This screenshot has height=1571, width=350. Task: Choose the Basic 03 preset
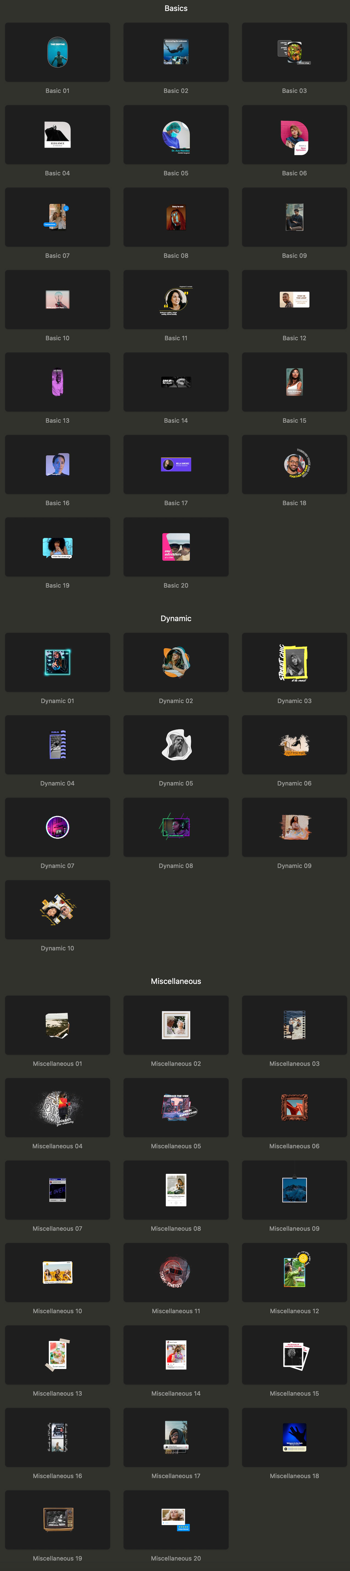click(295, 52)
